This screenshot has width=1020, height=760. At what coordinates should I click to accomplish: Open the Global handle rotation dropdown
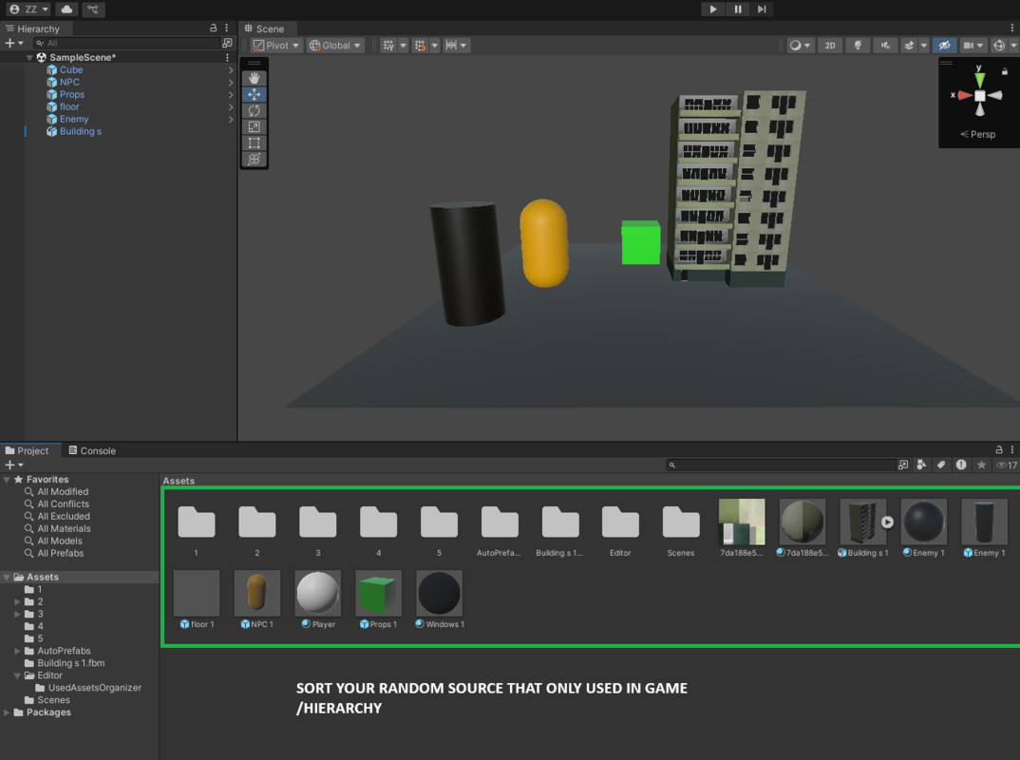335,46
